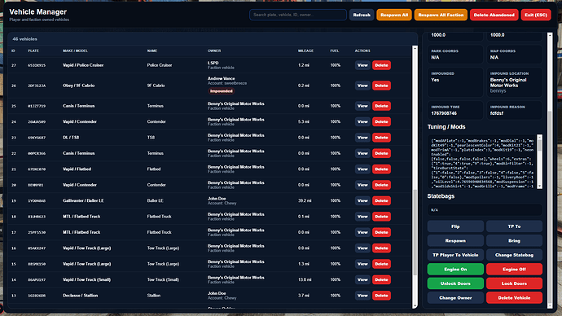Turn the engine off
This screenshot has width=562, height=316.
pyautogui.click(x=514, y=269)
